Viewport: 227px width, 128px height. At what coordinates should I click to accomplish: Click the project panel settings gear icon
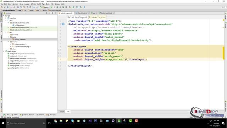(52, 13)
